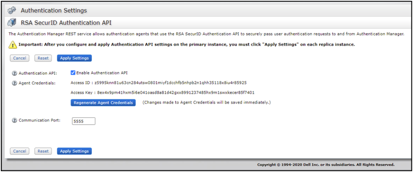Click the Access Key value text
Image resolution: width=413 pixels, height=172 pixels.
coord(176,92)
